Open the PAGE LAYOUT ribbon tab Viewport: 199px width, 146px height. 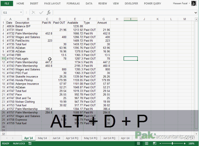pyautogui.click(x=52, y=4)
